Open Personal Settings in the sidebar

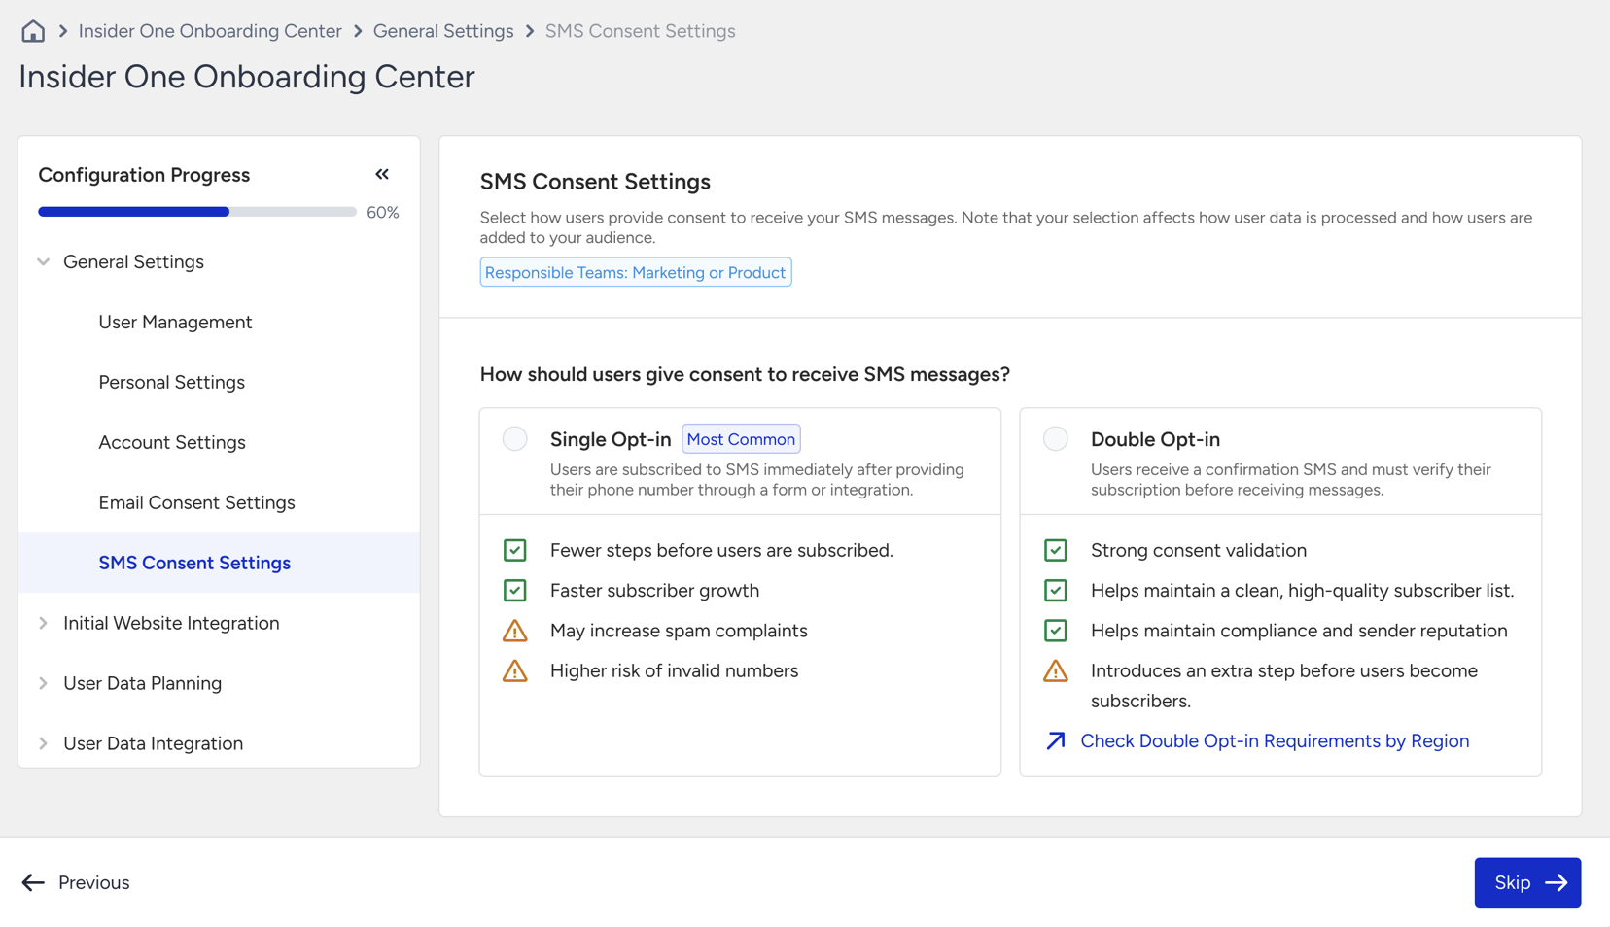pos(171,382)
